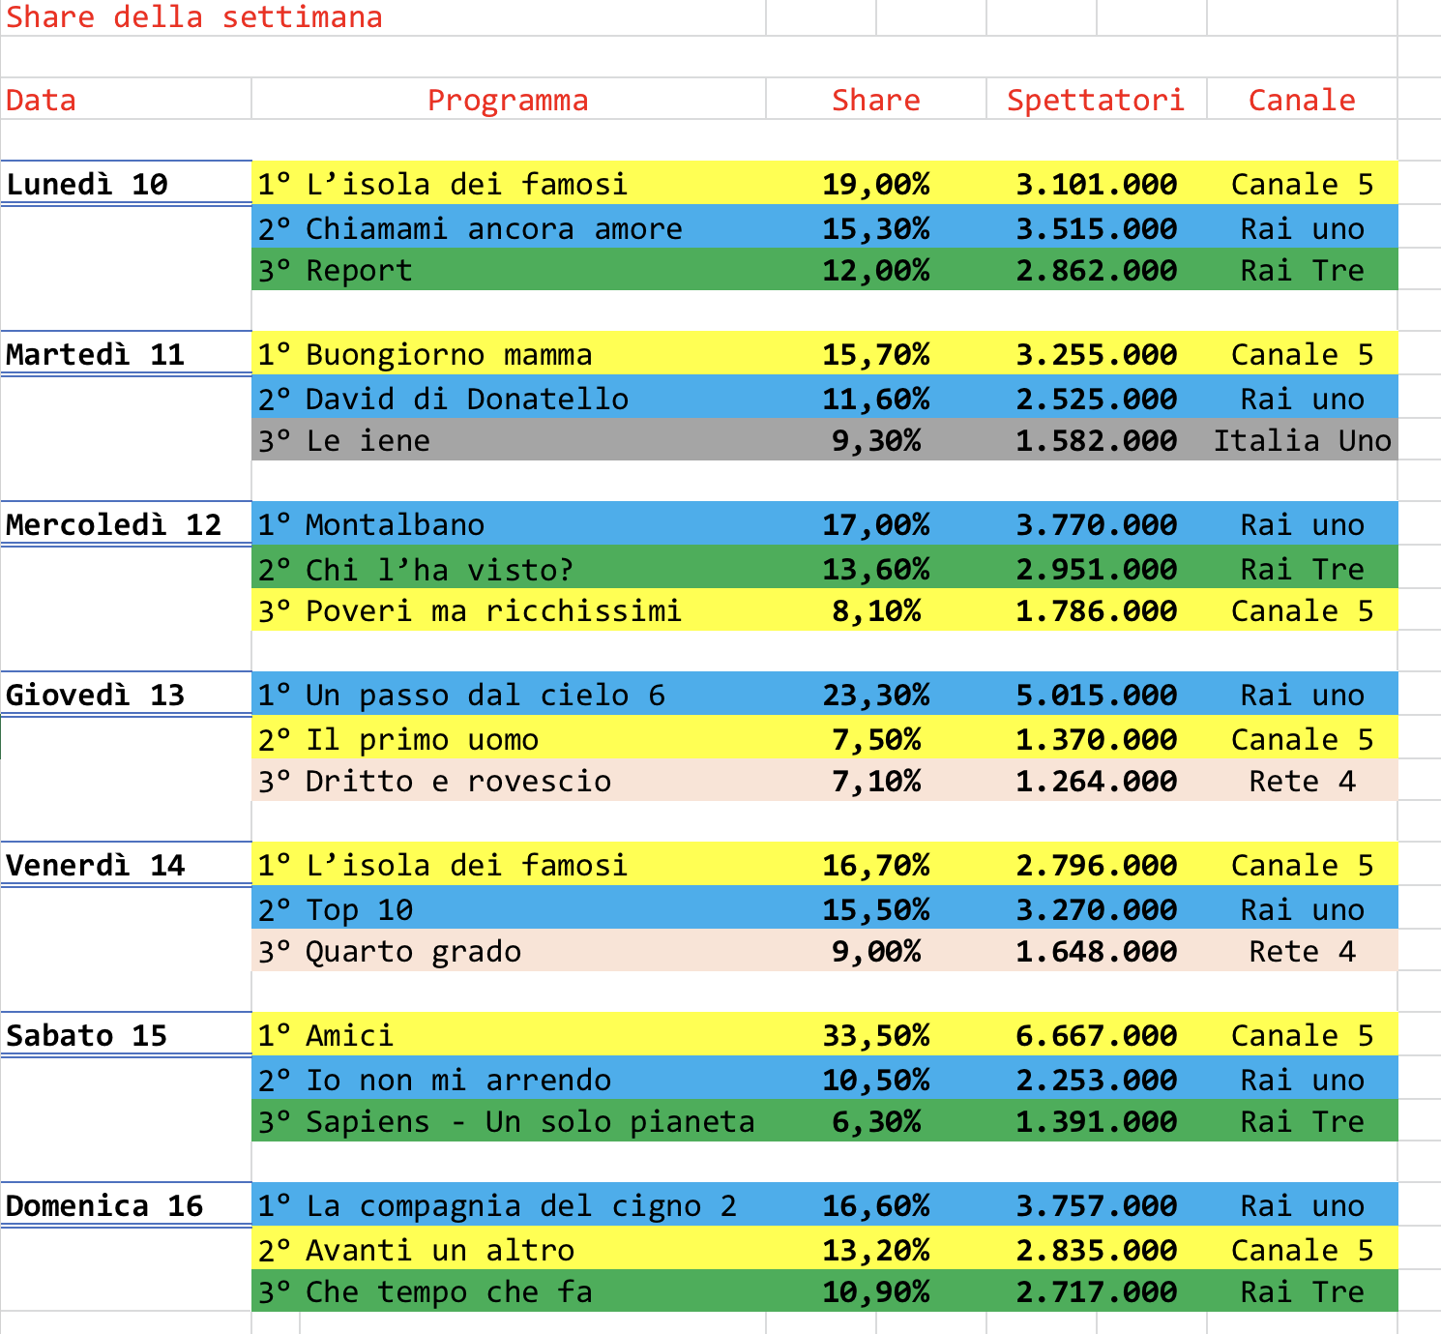Viewport: 1441px width, 1334px height.
Task: Click the 'Amici' program cell
Action: [x=350, y=1035]
